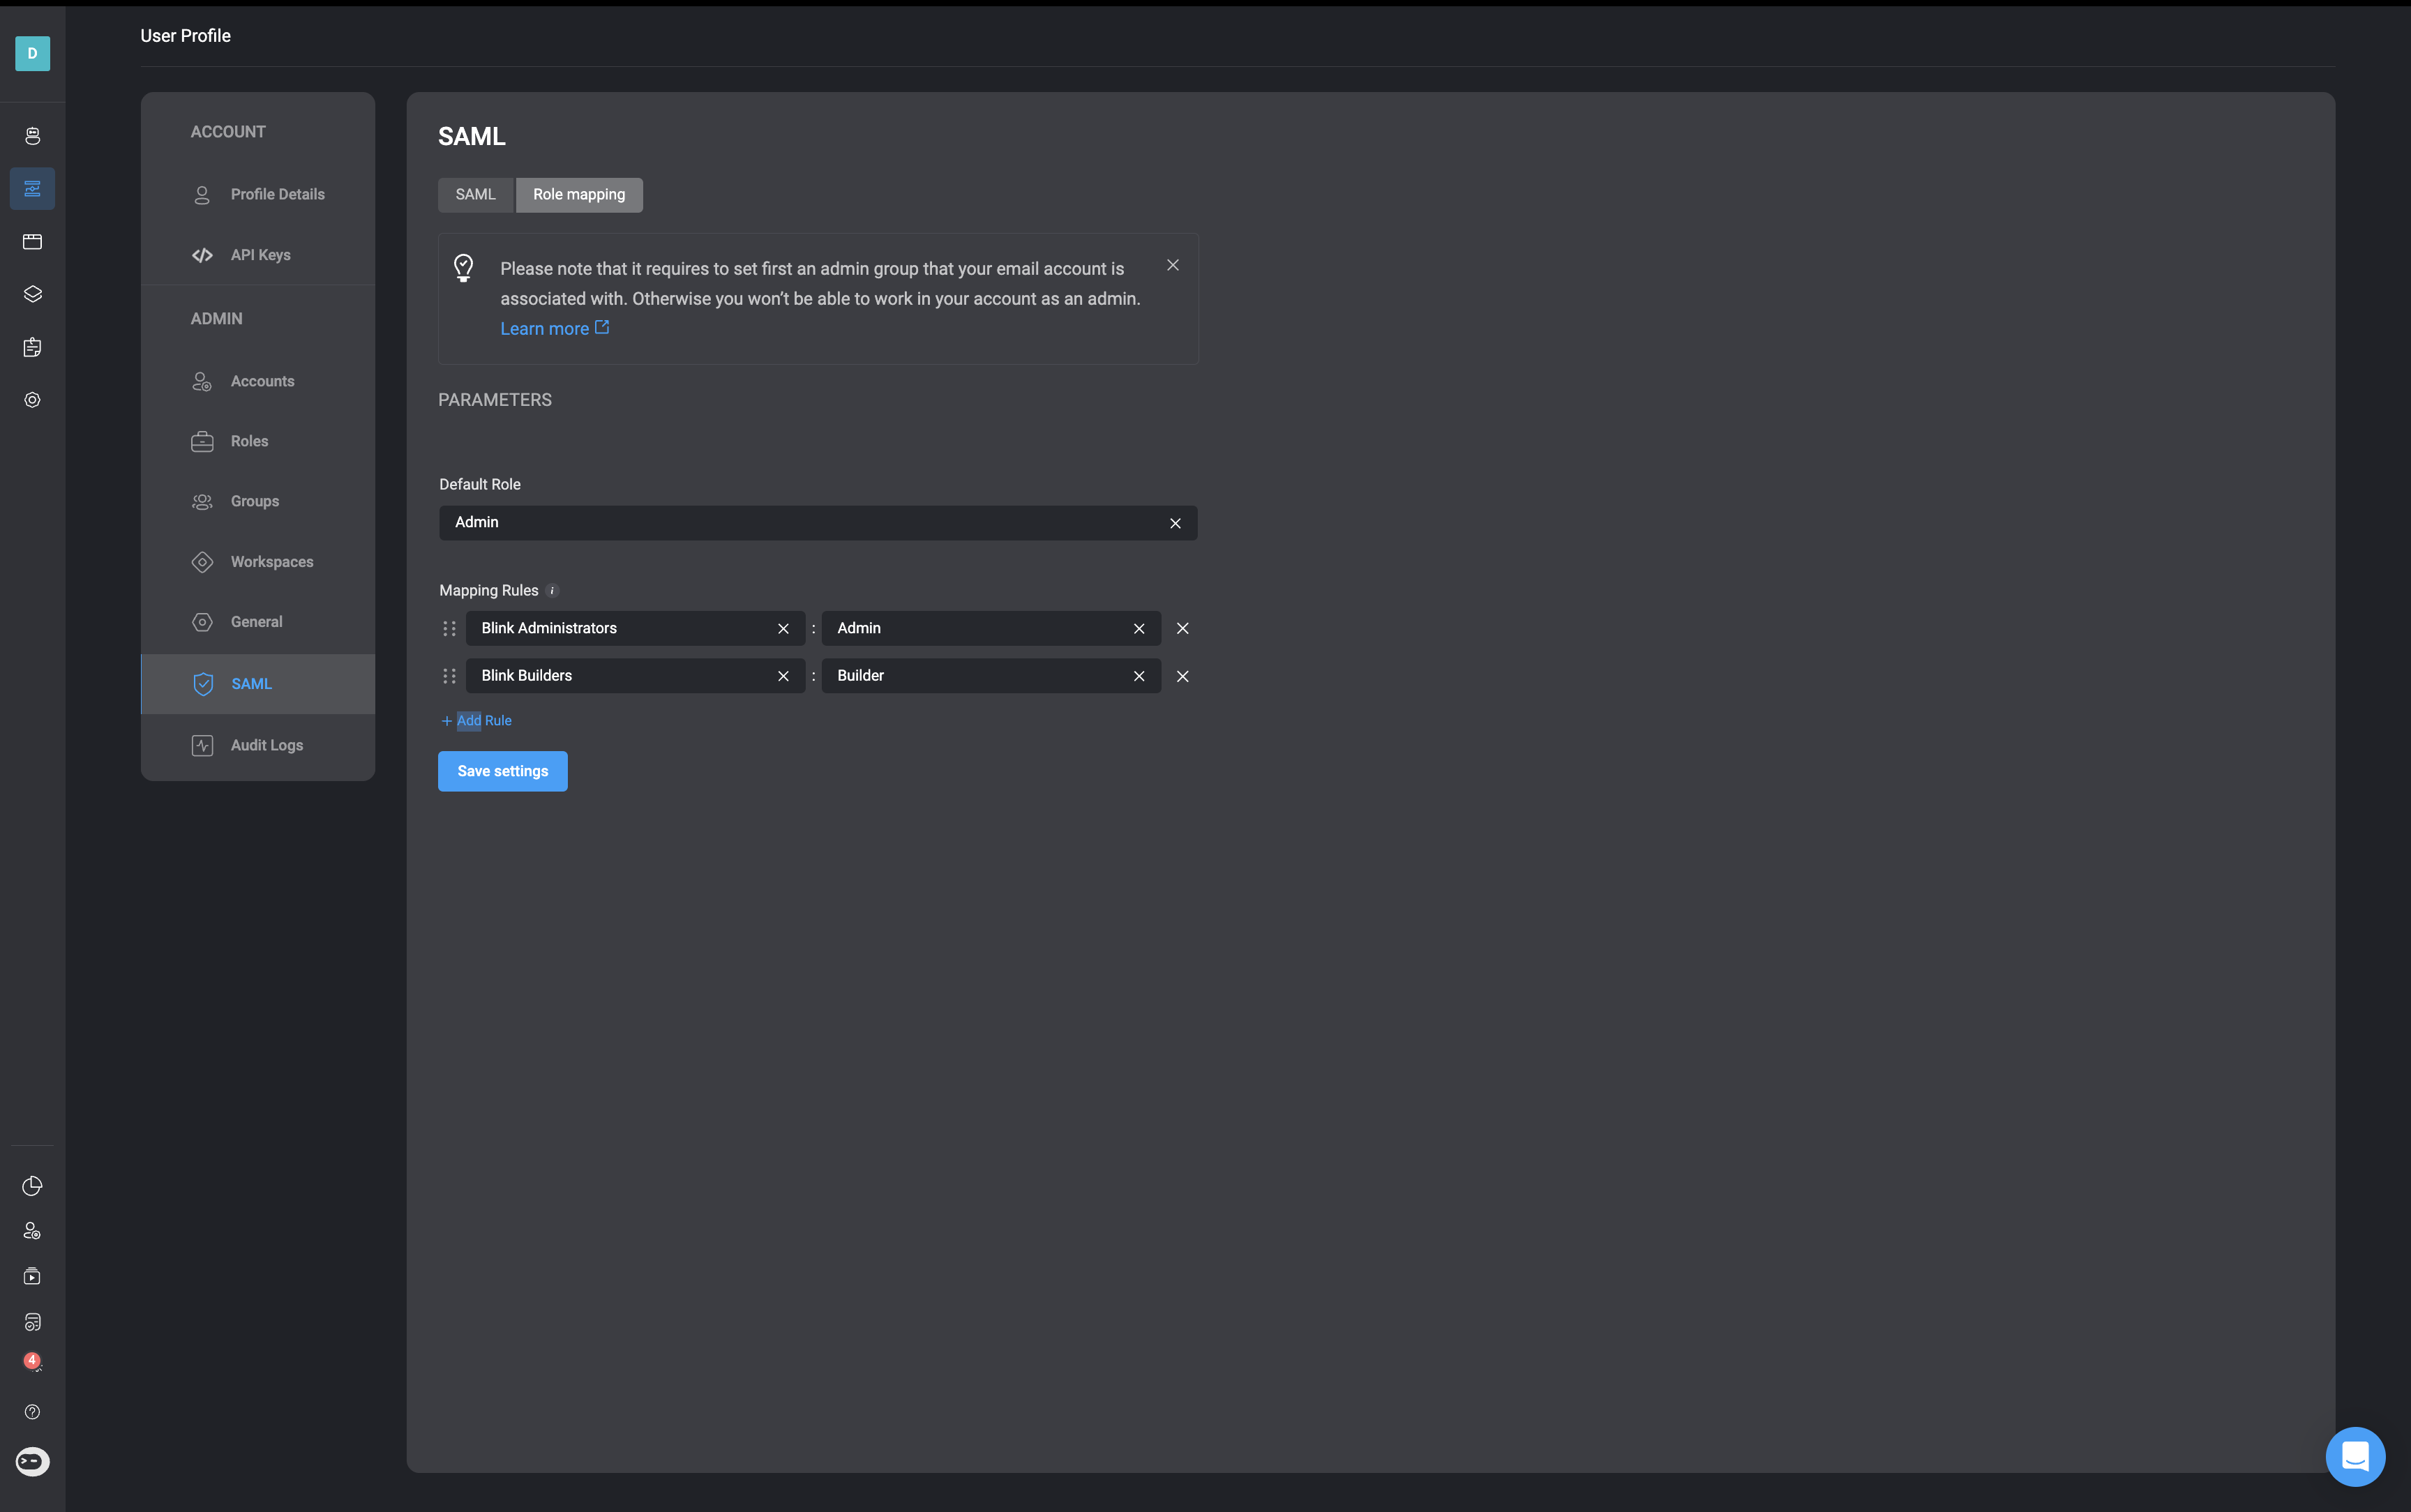Click the notifications icon with red badge
The image size is (2411, 1512).
tap(32, 1361)
